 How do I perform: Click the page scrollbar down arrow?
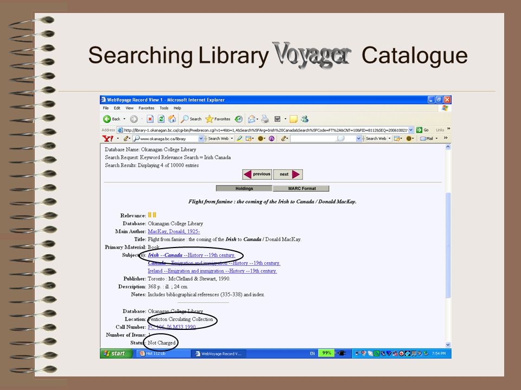tap(448, 344)
